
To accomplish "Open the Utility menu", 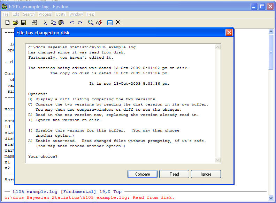I will coord(60,14).
